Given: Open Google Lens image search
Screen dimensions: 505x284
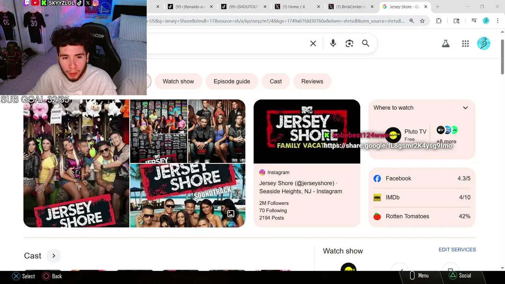Looking at the screenshot, I should tap(350, 43).
